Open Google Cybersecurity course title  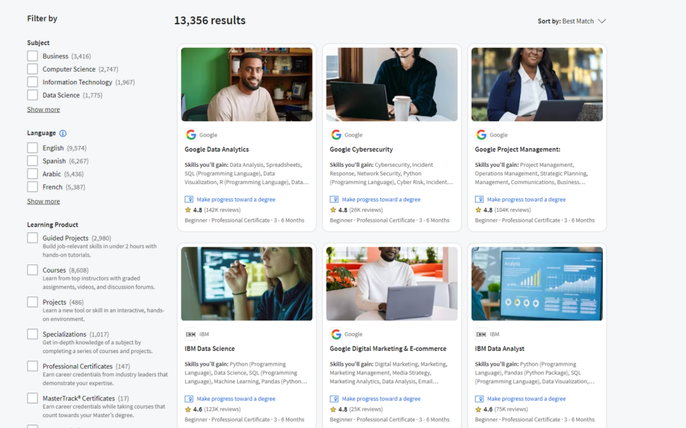click(x=361, y=149)
